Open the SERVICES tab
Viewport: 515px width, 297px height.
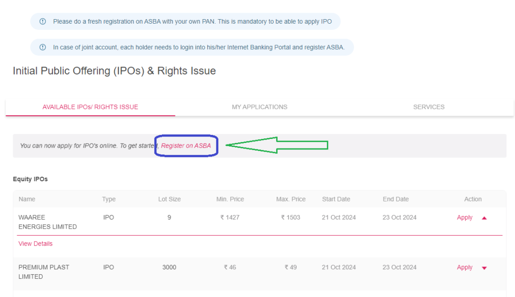pos(428,107)
